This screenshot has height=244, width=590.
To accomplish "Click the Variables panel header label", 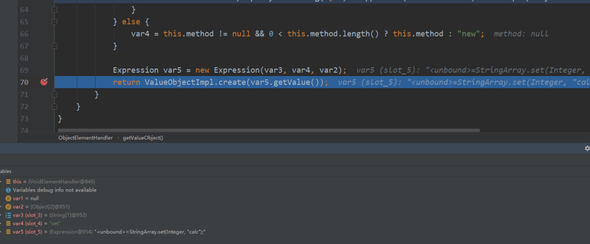I will [5, 171].
